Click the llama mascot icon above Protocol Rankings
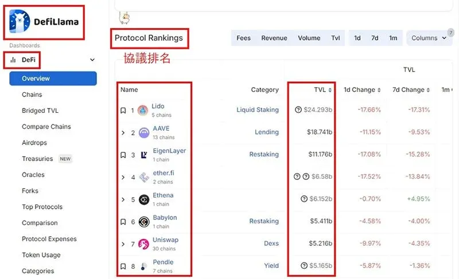Image resolution: width=459 pixels, height=279 pixels. [x=125, y=18]
